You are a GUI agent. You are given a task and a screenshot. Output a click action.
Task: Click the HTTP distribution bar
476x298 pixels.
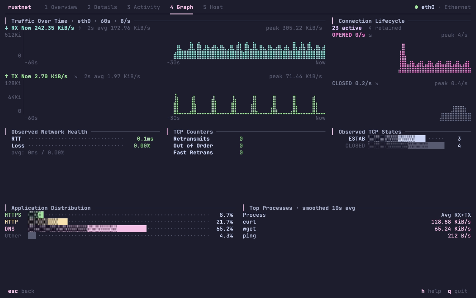(48, 222)
